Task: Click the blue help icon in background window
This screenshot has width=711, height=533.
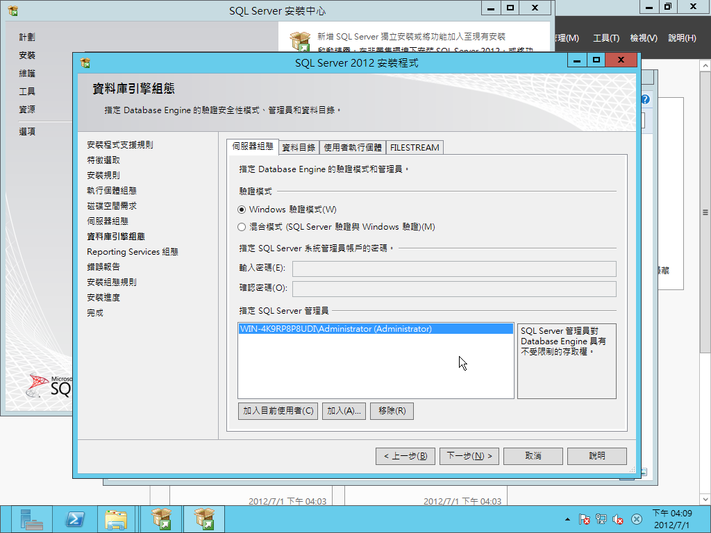Action: click(646, 99)
